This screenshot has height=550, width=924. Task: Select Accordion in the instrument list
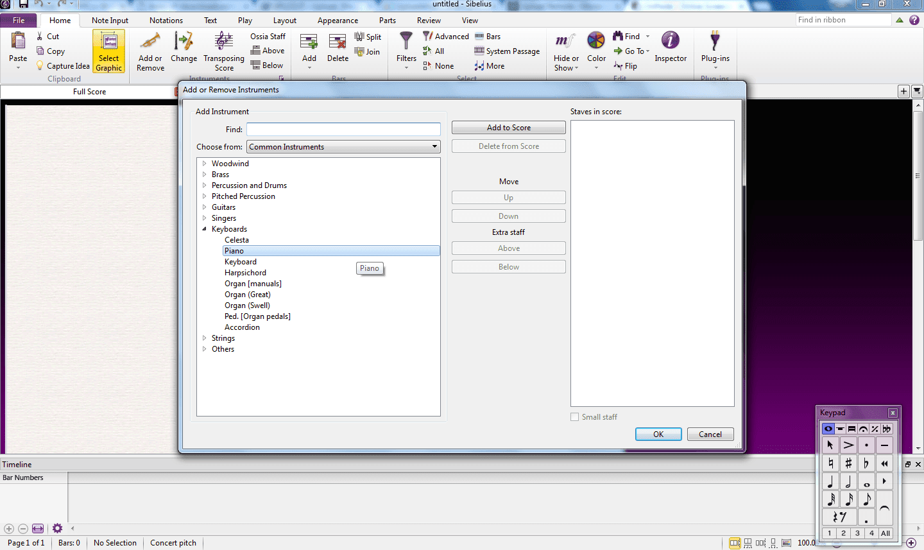[242, 327]
